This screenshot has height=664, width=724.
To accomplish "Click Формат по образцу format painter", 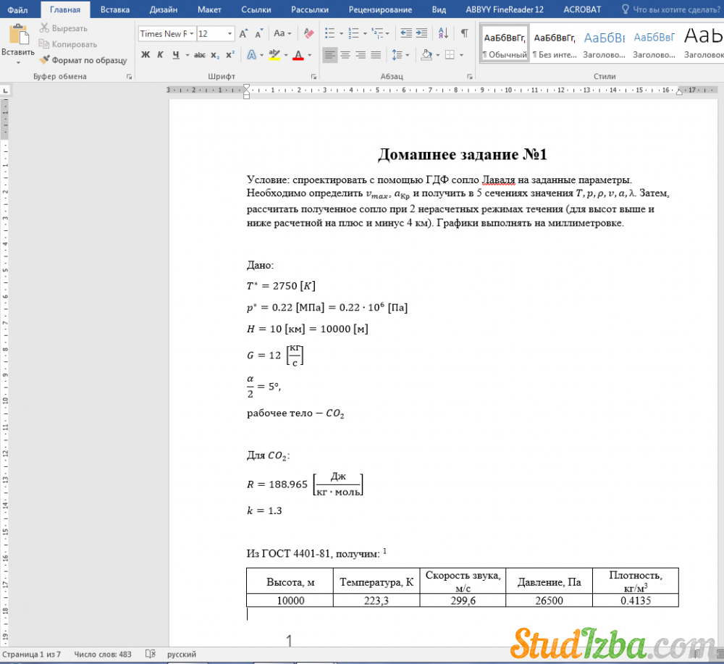I will 83,60.
